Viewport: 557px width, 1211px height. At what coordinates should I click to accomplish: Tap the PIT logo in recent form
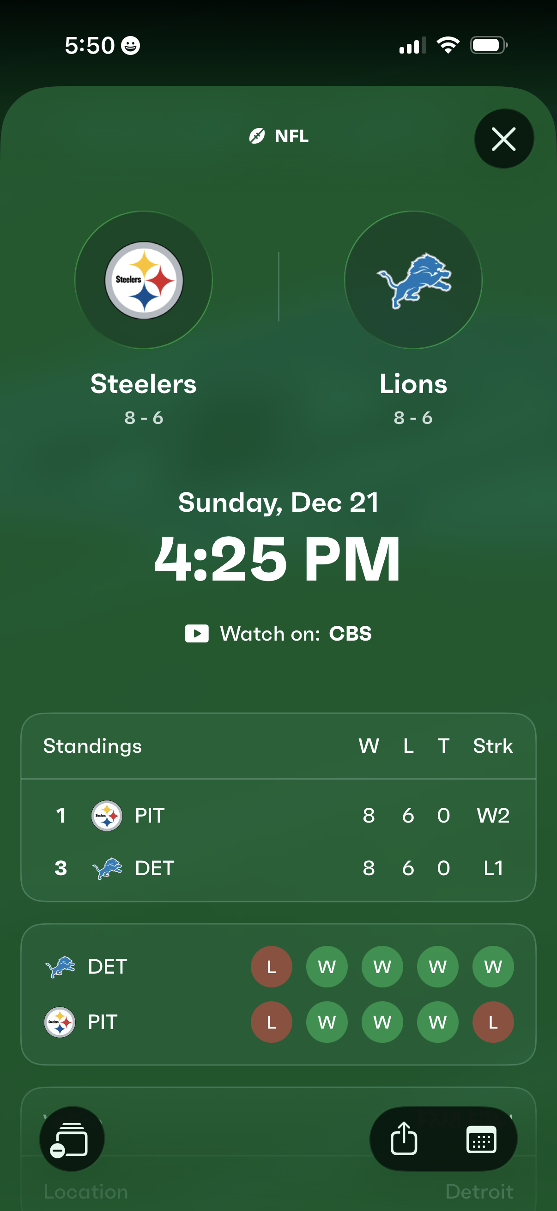pos(60,1022)
